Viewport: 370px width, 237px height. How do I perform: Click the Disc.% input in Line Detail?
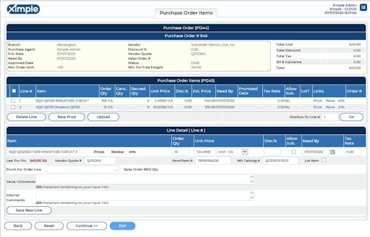(272, 152)
